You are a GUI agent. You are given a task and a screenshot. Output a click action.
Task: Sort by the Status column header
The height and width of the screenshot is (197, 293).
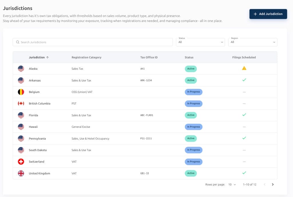pyautogui.click(x=189, y=57)
